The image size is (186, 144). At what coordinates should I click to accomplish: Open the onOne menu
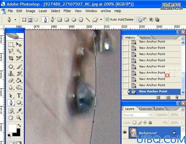click(106, 11)
